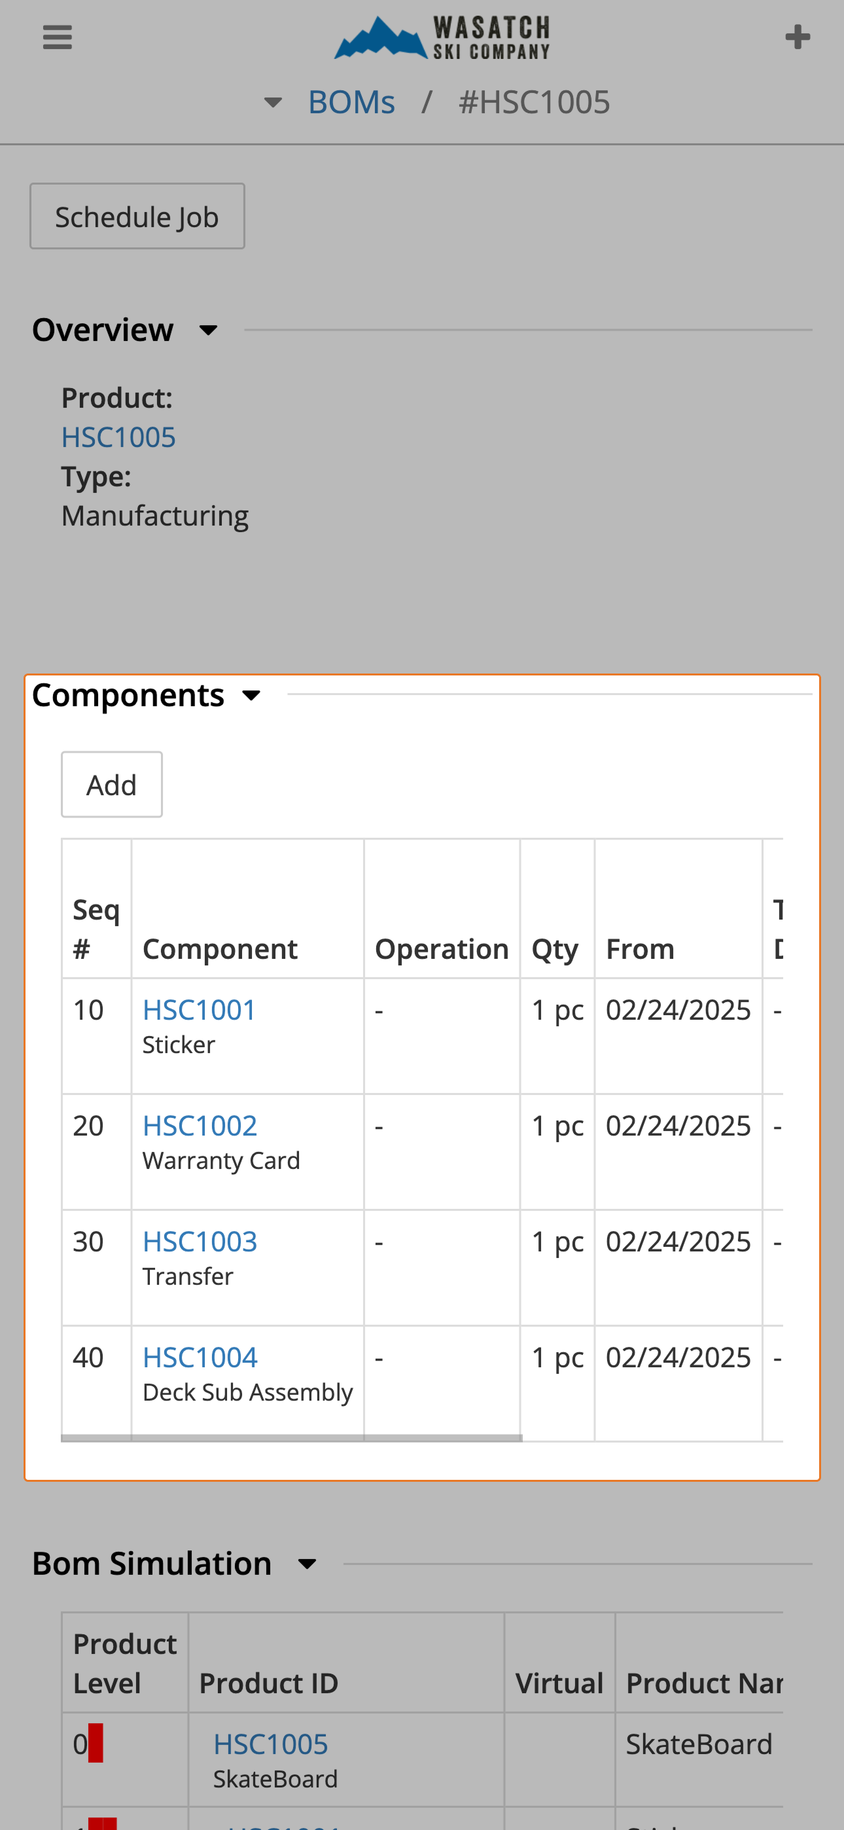Open HSC1005 SkateBoard link in Bom Simulation
The width and height of the screenshot is (844, 1830).
[x=271, y=1744]
